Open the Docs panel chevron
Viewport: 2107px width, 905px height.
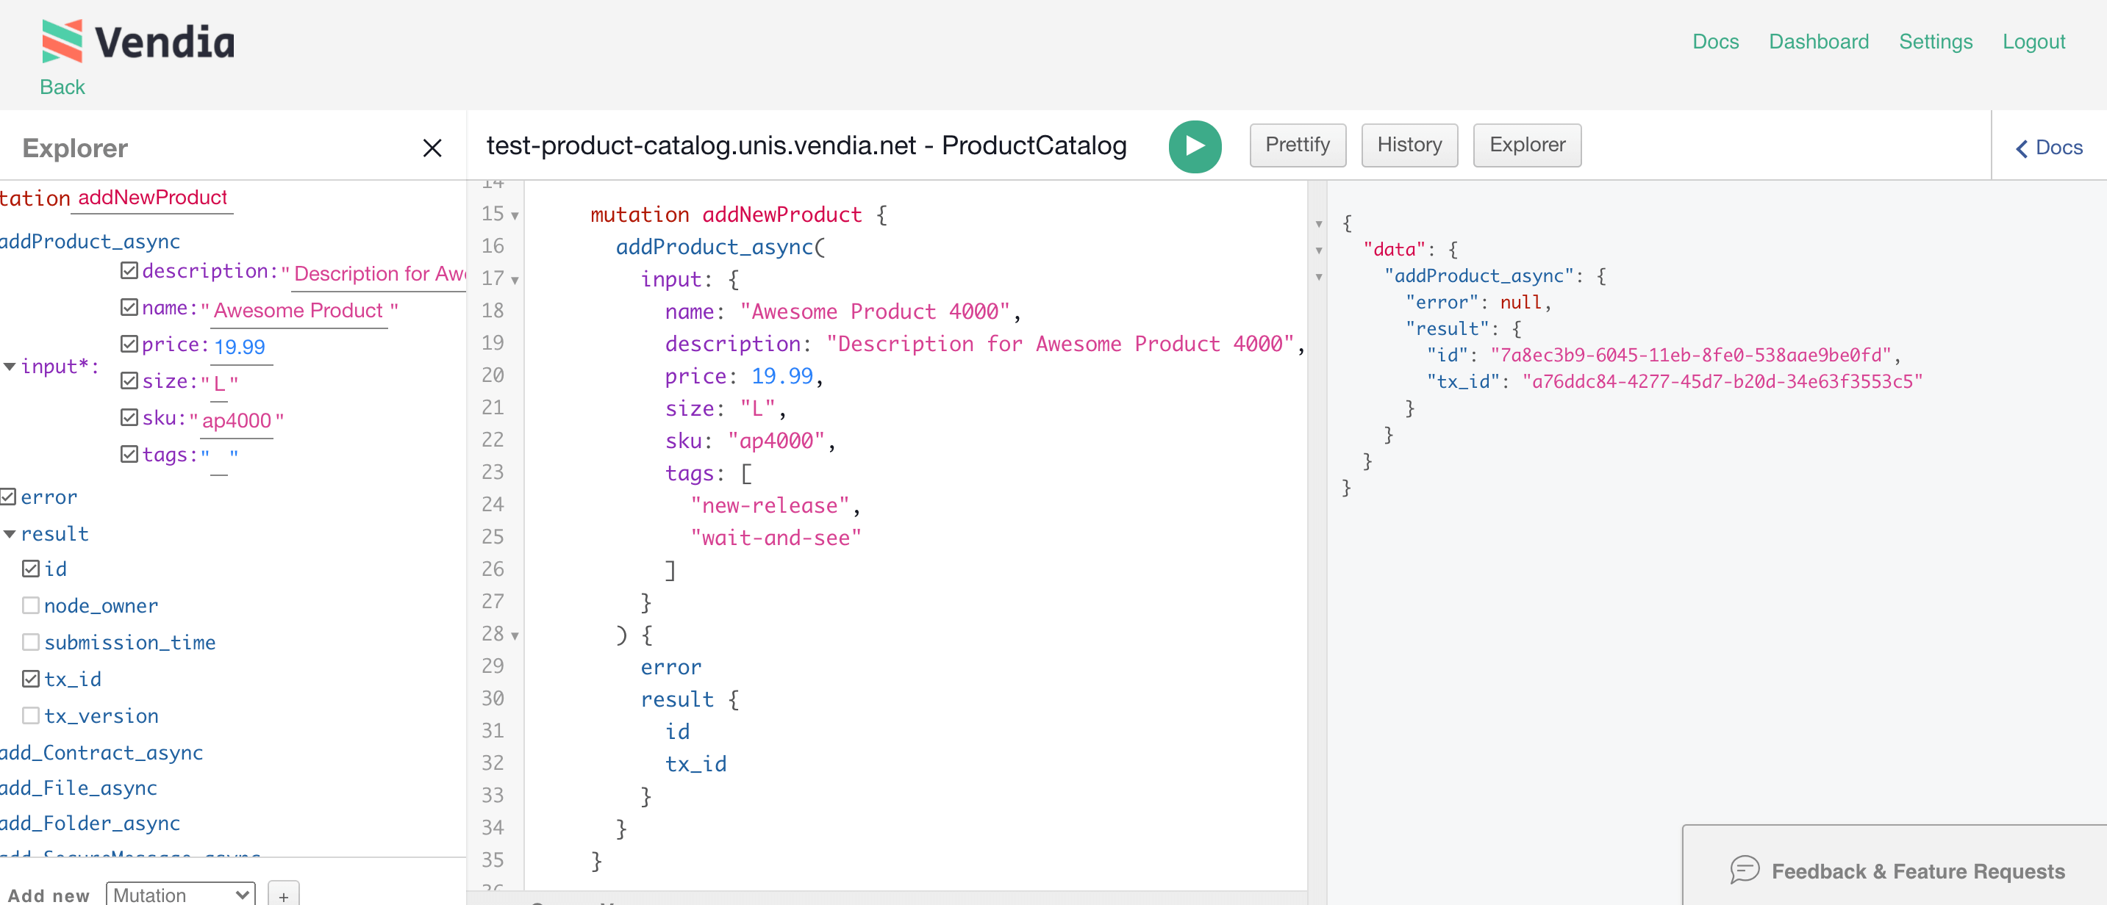coord(2021,148)
